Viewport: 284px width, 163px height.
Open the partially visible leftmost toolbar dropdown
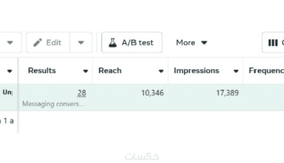point(10,43)
